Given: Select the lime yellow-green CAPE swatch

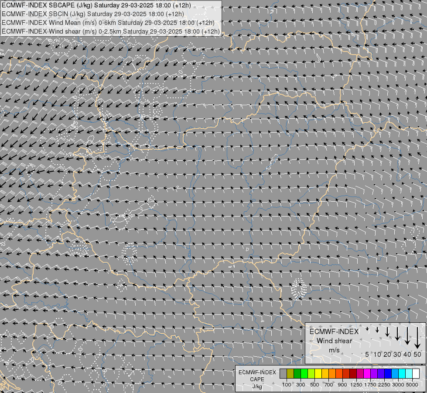Looking at the screenshot, I should 311,373.
